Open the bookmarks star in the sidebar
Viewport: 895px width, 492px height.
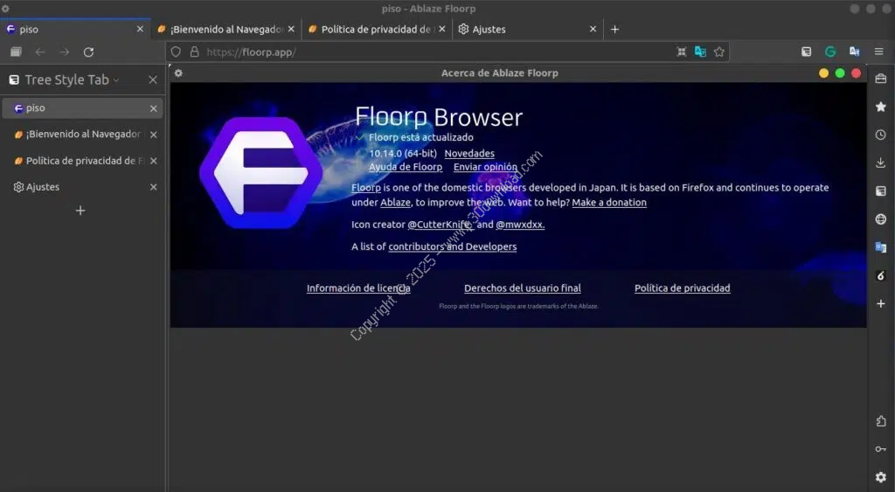click(880, 107)
